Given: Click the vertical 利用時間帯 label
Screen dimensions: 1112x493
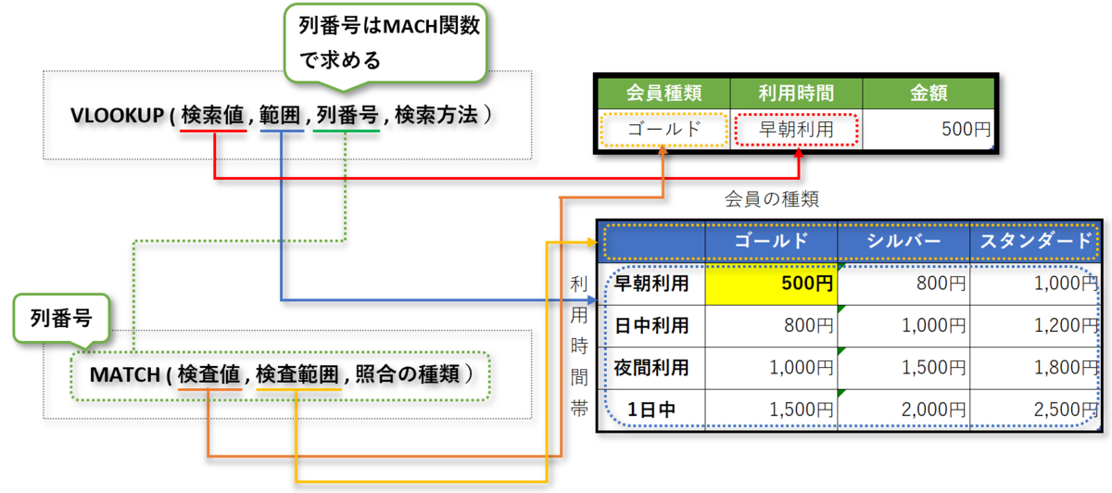Looking at the screenshot, I should pos(580,345).
